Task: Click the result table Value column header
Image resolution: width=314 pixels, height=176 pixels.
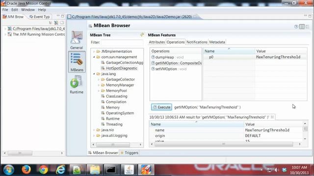Action: click(x=273, y=124)
